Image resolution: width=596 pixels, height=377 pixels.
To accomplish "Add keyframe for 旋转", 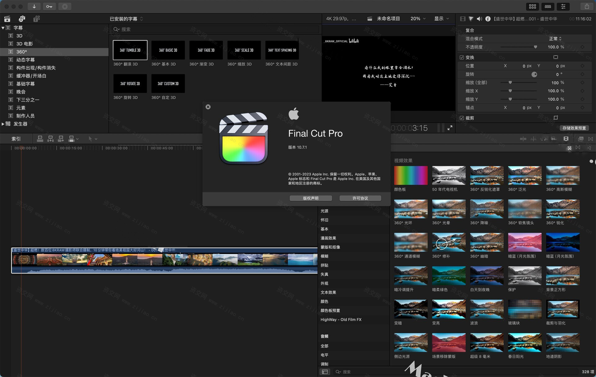I will tap(582, 74).
